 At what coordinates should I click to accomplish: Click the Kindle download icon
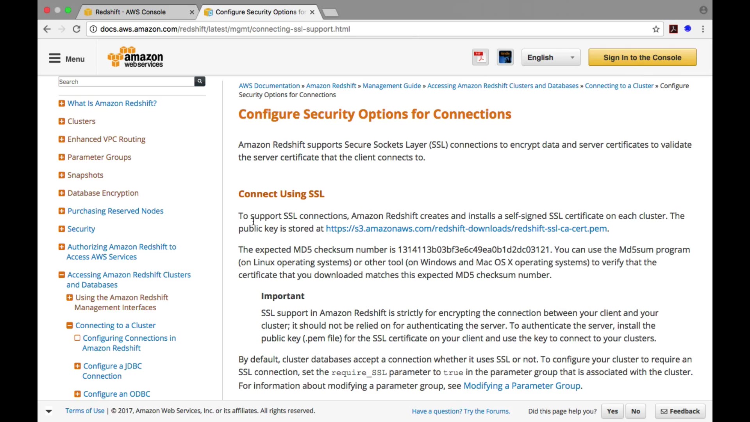click(505, 57)
